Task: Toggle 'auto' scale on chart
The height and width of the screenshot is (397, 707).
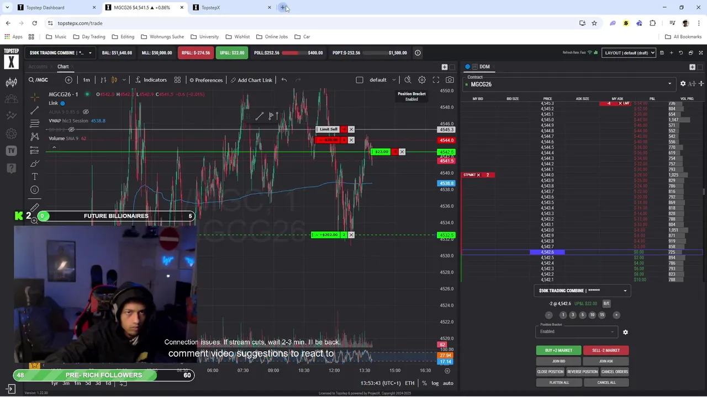Action: click(x=448, y=383)
